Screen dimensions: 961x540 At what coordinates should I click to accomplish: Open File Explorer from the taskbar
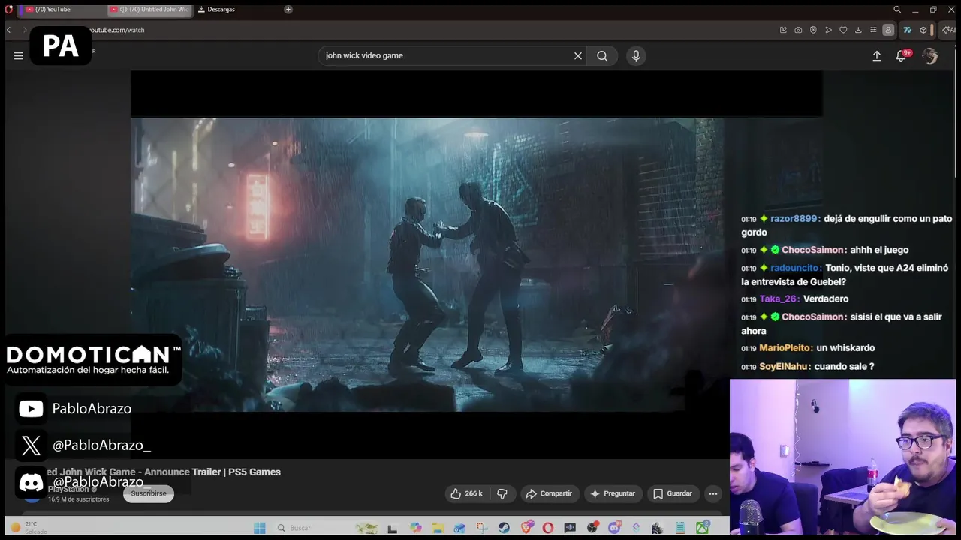pos(438,528)
